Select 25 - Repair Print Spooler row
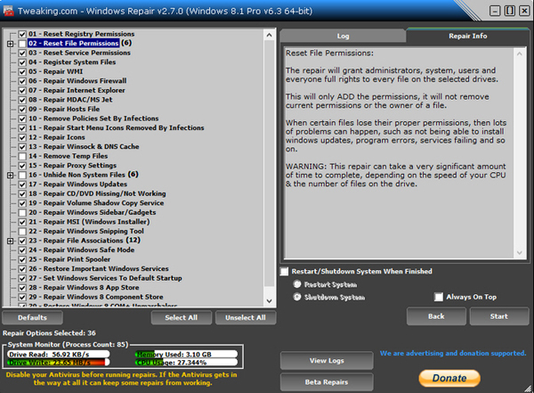This screenshot has height=393, width=534. (69, 259)
